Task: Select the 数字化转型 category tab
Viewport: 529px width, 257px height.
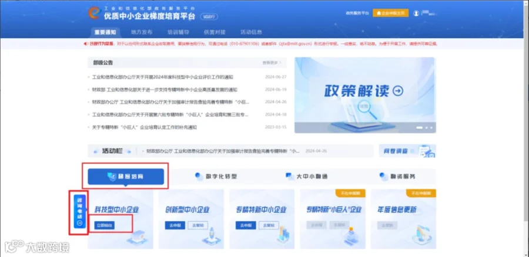Action: [x=216, y=177]
